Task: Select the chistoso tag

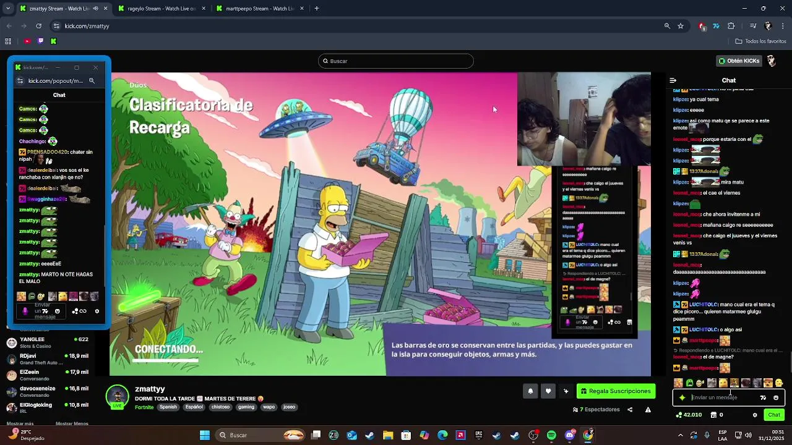Action: 220,407
